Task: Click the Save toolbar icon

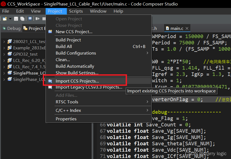Action: pos(16,19)
